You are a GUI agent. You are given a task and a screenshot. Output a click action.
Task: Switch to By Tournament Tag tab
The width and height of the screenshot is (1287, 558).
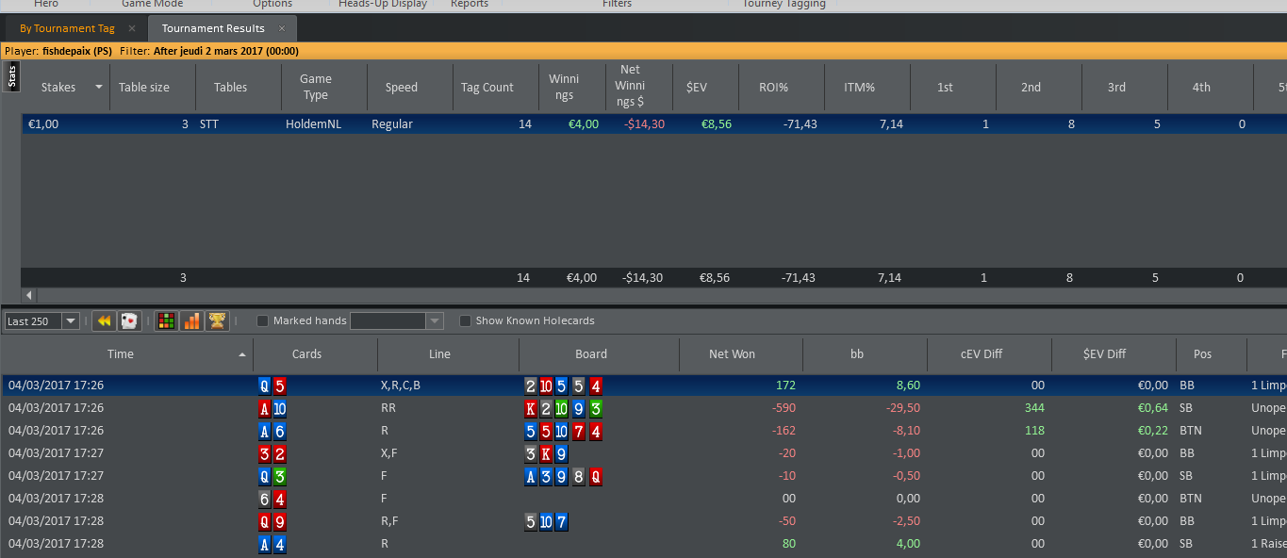[x=67, y=28]
